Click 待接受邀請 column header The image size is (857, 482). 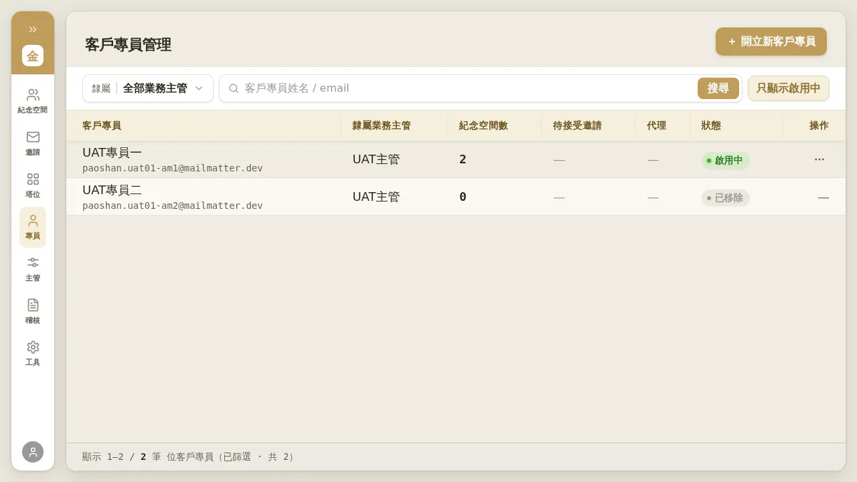pos(577,126)
